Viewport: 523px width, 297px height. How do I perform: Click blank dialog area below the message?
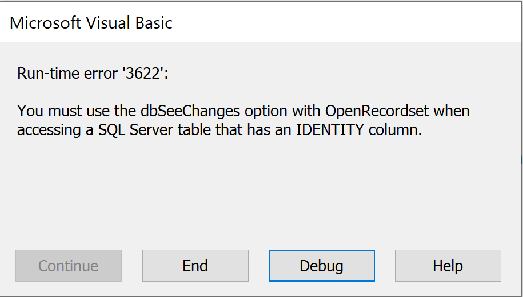click(257, 194)
